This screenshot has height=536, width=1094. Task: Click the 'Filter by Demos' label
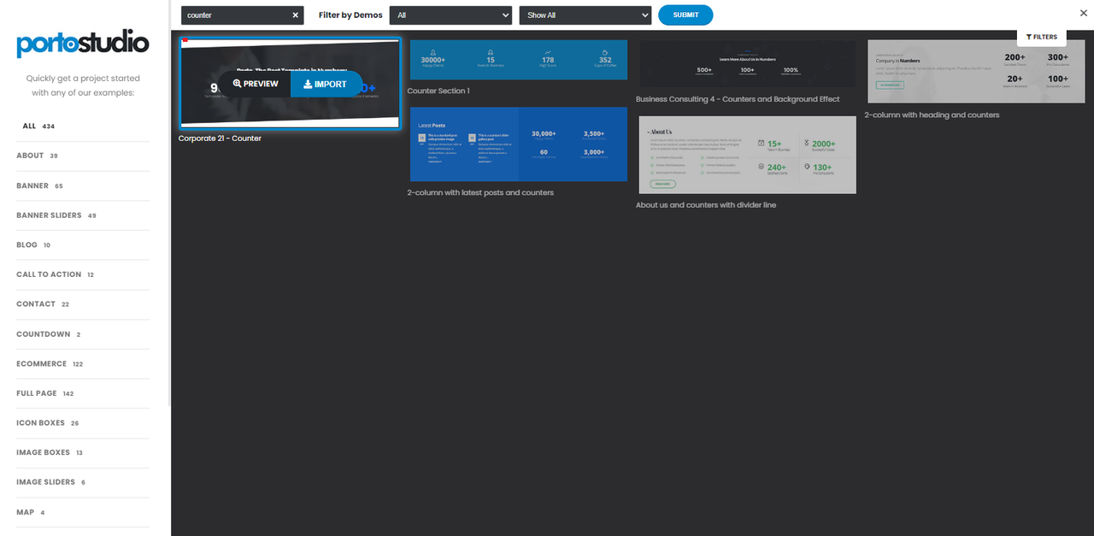coord(350,15)
